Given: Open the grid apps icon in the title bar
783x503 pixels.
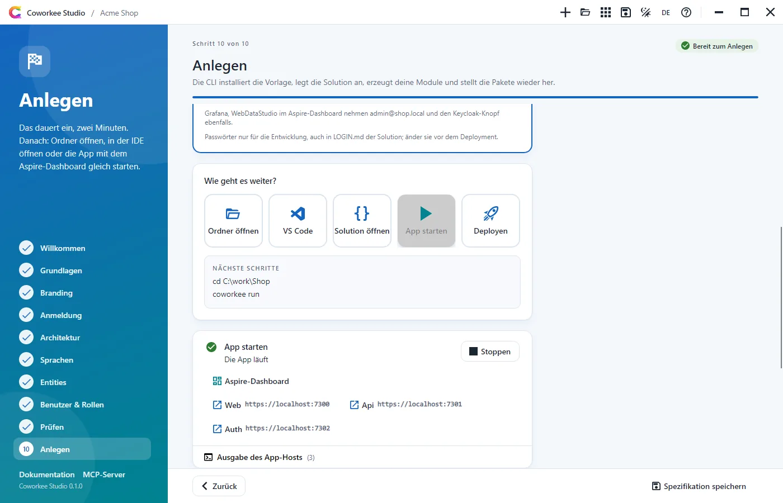Looking at the screenshot, I should (x=606, y=12).
